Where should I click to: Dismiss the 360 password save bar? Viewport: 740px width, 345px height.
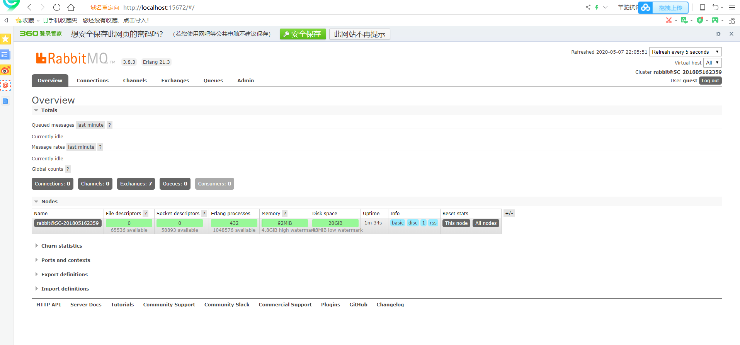731,34
